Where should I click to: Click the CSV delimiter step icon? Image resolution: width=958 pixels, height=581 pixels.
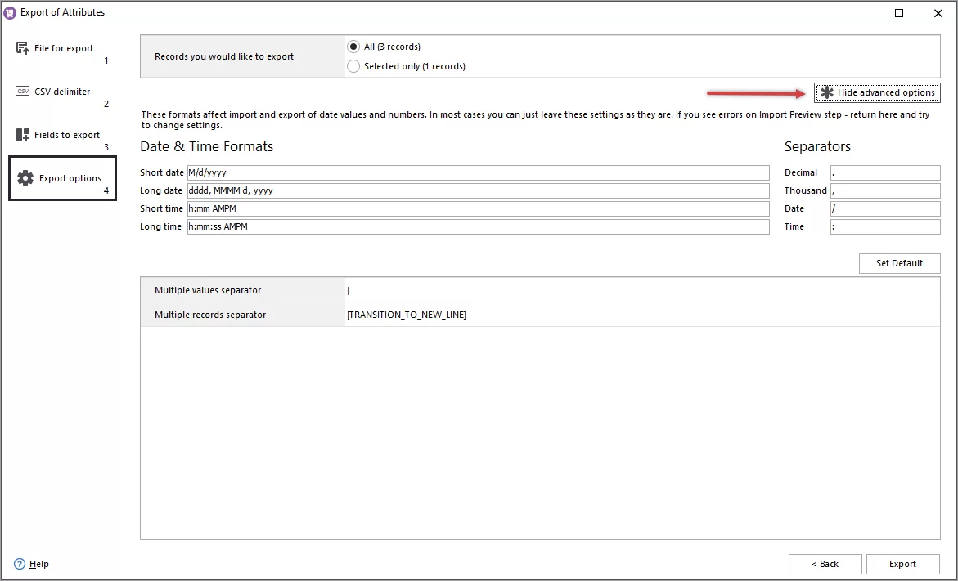(x=21, y=92)
